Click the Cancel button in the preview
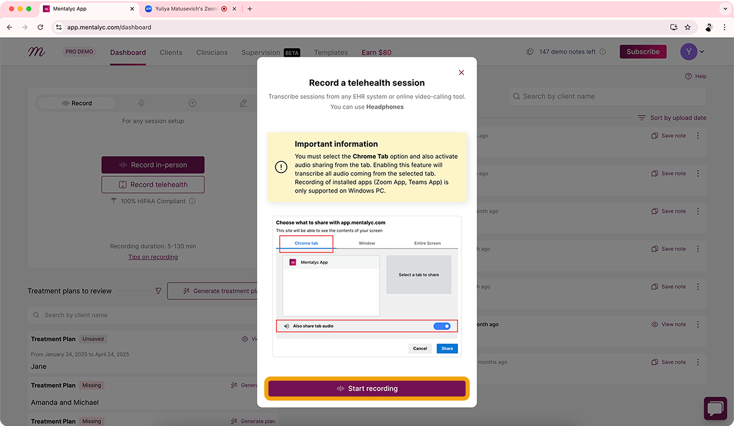 click(420, 348)
